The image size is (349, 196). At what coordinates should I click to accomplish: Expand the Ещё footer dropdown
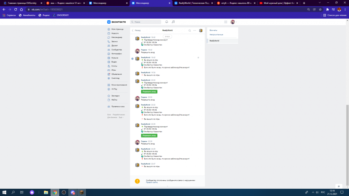point(121,117)
